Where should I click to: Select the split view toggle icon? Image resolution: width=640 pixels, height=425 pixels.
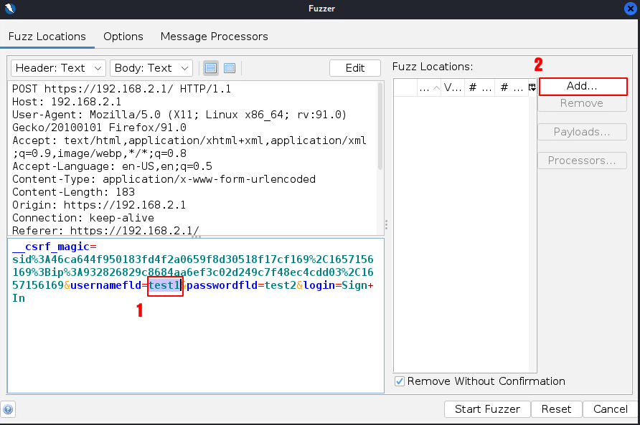(211, 68)
